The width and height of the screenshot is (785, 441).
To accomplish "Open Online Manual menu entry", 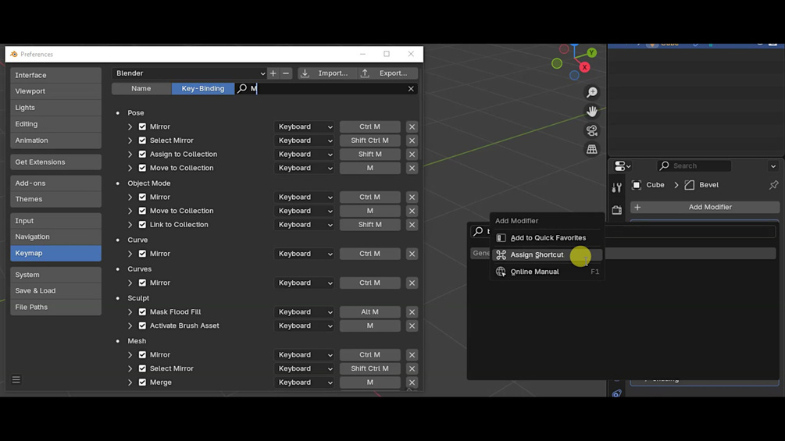I will tap(548, 272).
